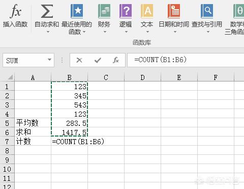The width and height of the screenshot is (244, 189).
Task: Click cell B3 containing 543
Action: click(69, 105)
